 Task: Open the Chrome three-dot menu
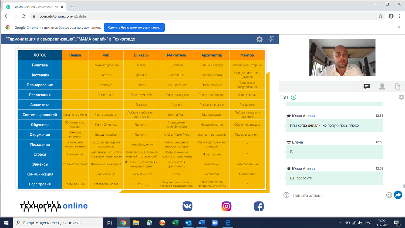400,16
